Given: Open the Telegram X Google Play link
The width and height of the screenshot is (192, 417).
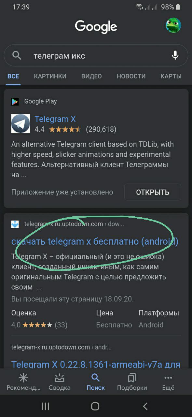Looking at the screenshot, I should 55,119.
